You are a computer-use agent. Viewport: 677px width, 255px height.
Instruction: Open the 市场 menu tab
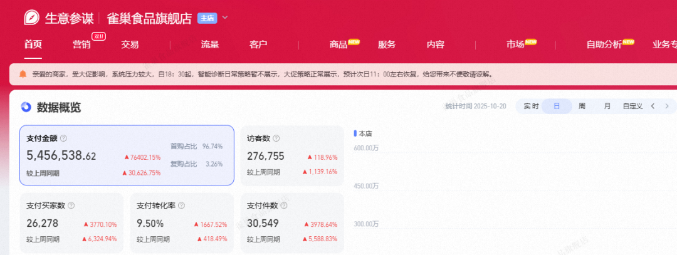(515, 44)
